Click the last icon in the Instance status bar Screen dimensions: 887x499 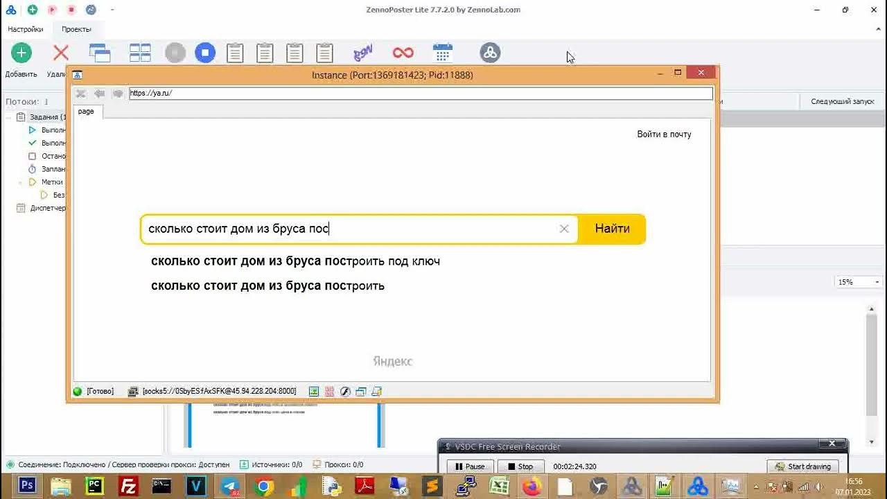(x=376, y=392)
